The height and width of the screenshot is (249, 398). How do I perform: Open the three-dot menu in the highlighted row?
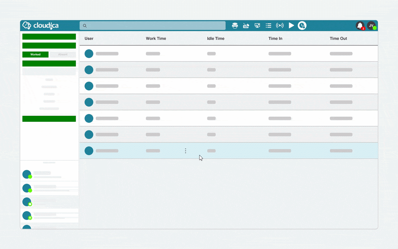click(x=186, y=151)
